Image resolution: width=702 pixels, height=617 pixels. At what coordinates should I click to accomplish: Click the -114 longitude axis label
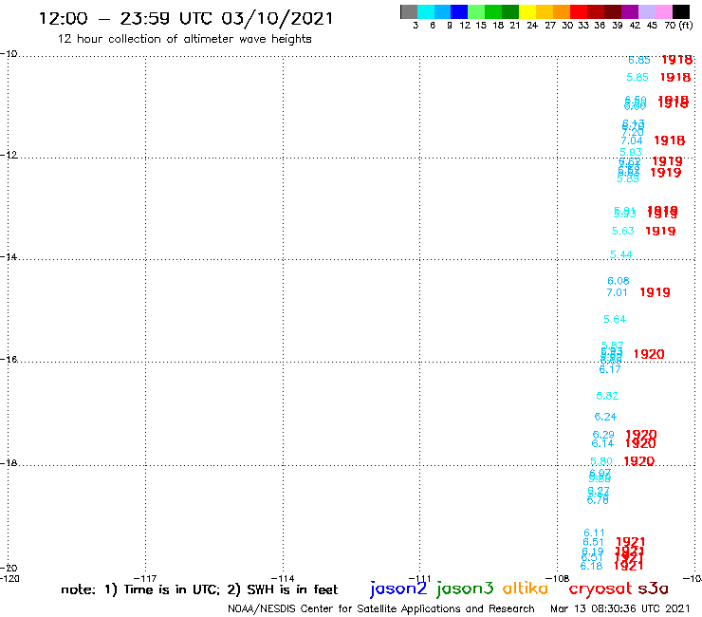[x=283, y=578]
